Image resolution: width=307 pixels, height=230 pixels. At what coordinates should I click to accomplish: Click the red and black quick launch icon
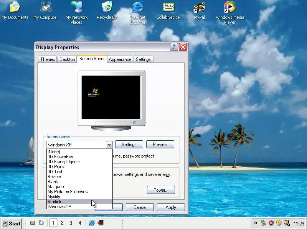point(101,223)
